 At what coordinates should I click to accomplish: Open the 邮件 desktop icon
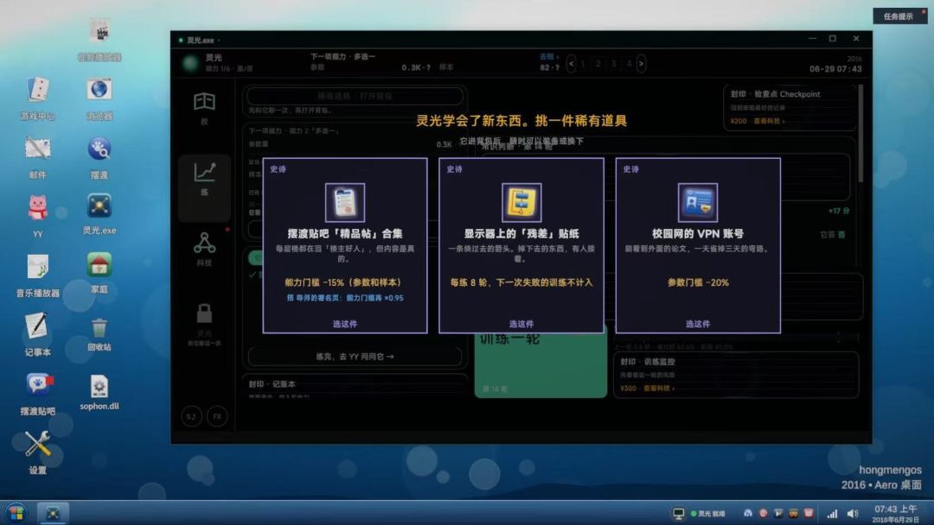pyautogui.click(x=37, y=156)
